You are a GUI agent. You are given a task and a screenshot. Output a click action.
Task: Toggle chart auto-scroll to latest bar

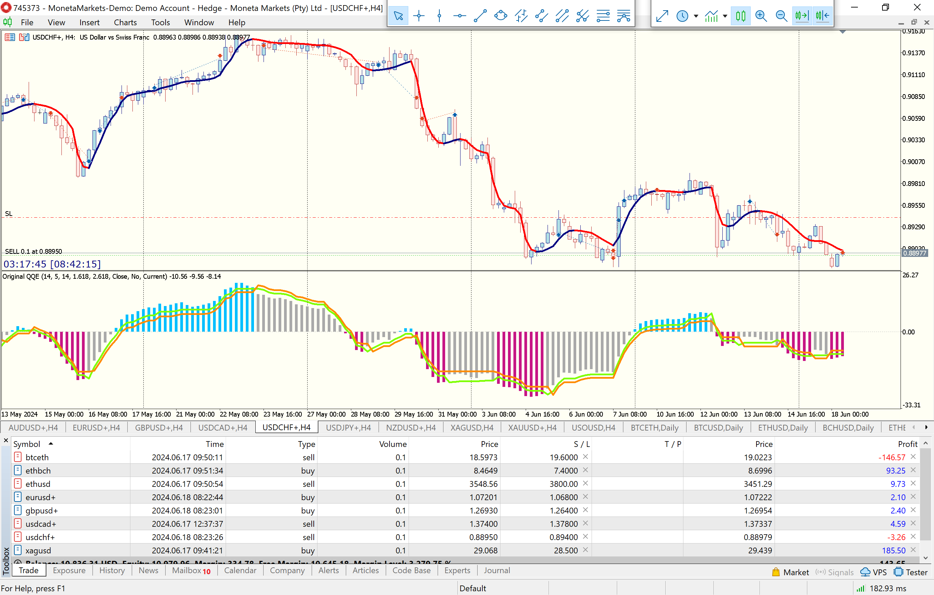click(802, 16)
